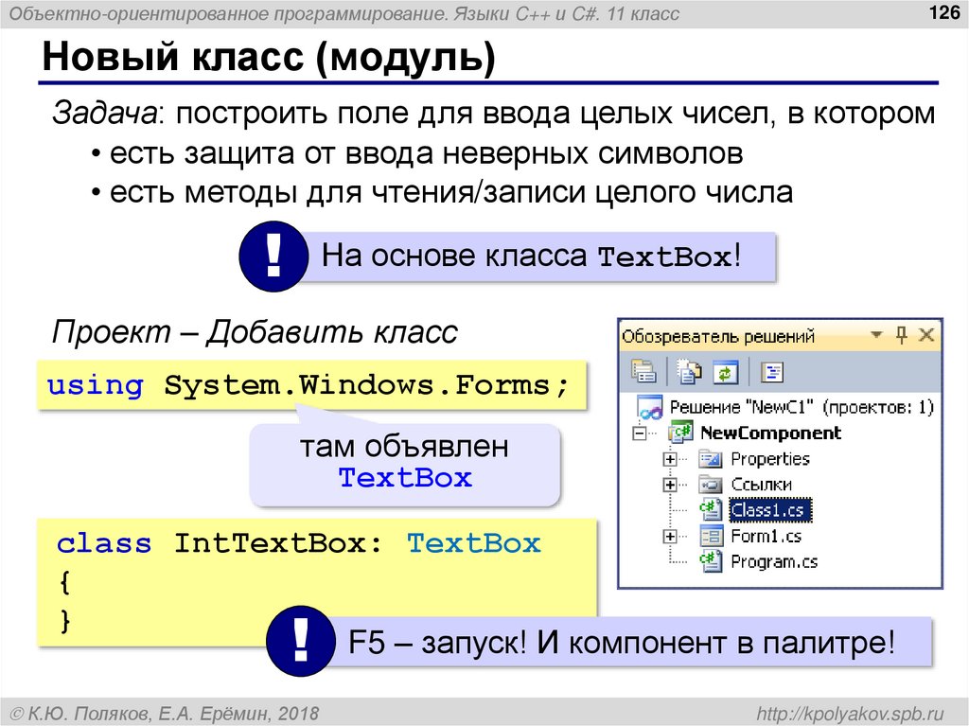Select the Program.cs file label
969x726 pixels.
[774, 561]
